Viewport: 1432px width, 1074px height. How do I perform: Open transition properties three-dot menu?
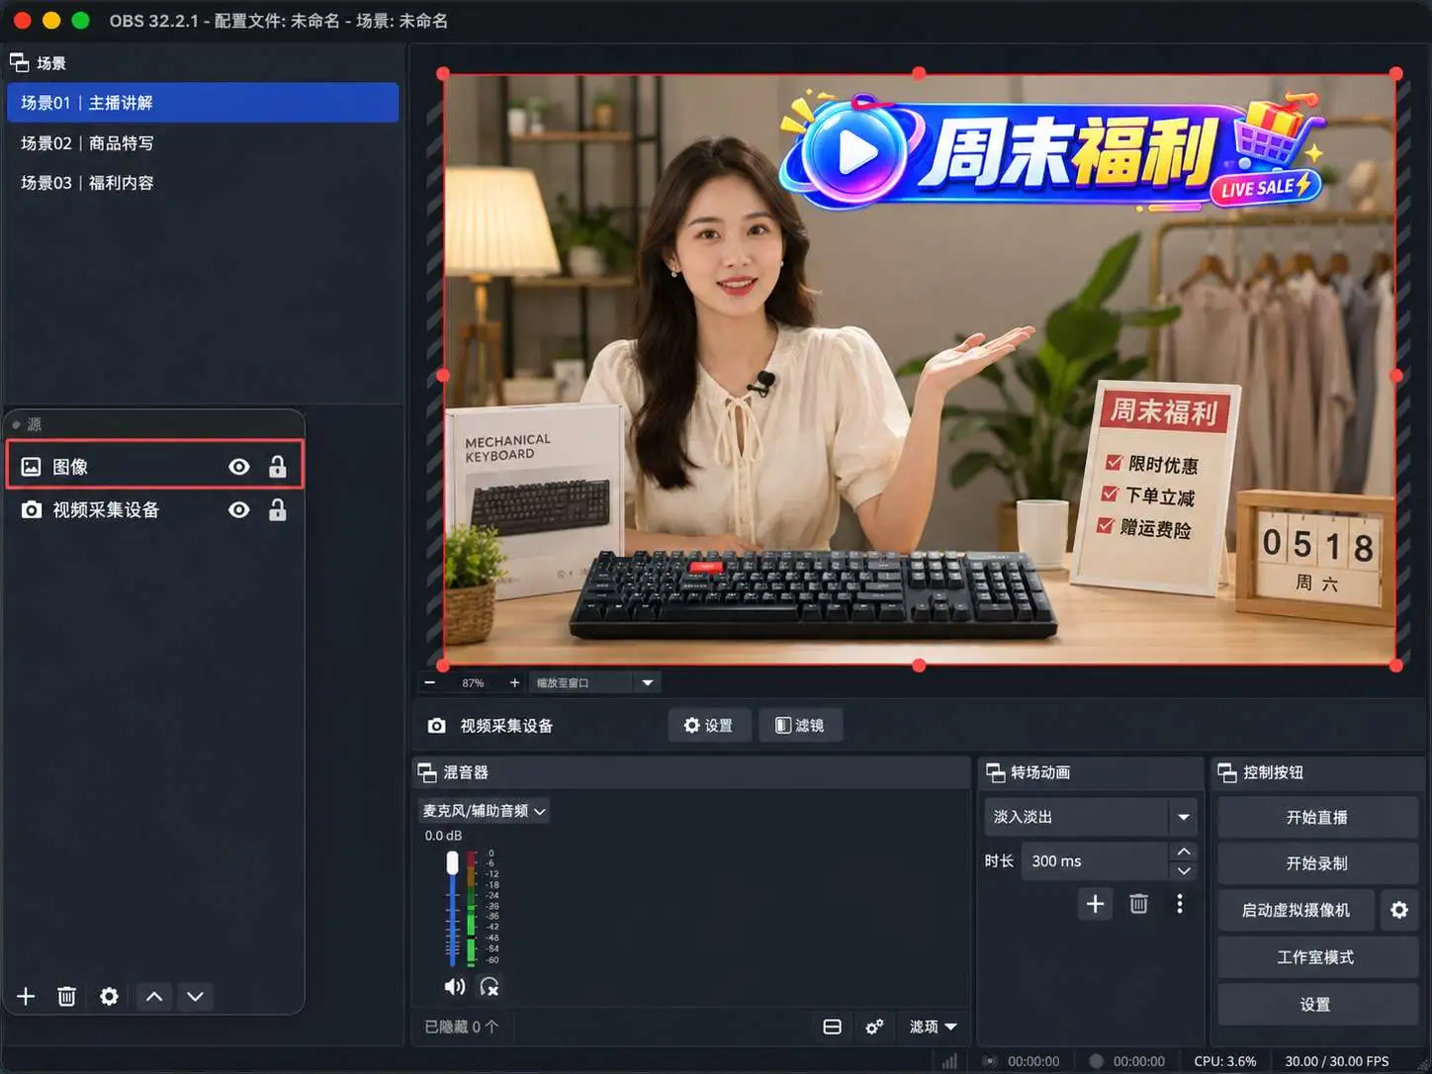pos(1180,904)
